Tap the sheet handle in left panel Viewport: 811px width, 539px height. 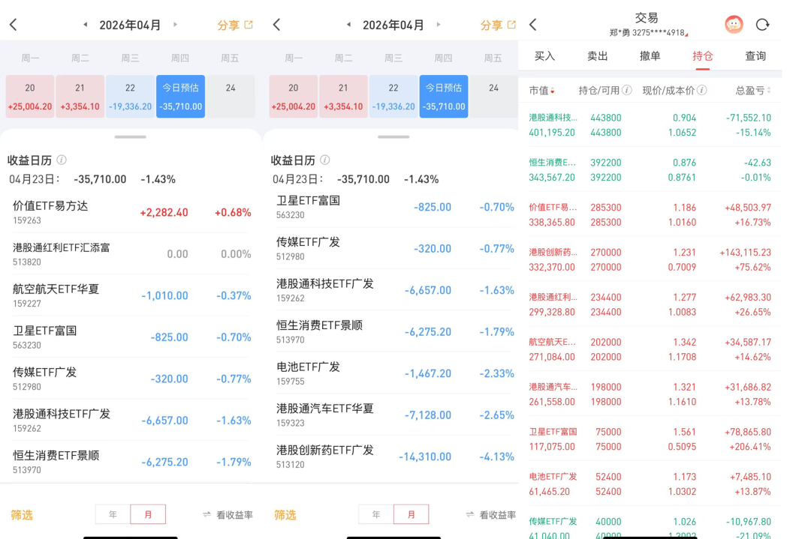pos(131,137)
